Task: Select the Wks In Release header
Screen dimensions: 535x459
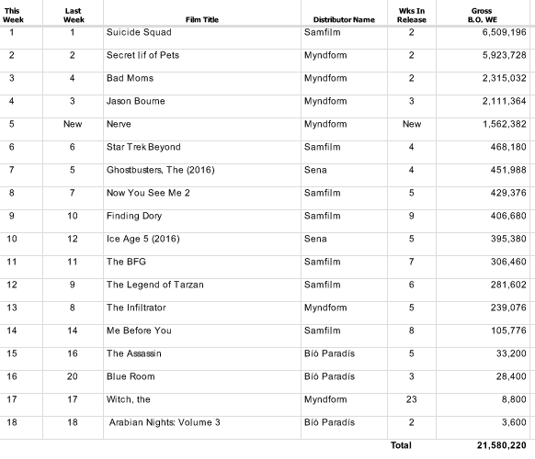Action: pos(412,16)
